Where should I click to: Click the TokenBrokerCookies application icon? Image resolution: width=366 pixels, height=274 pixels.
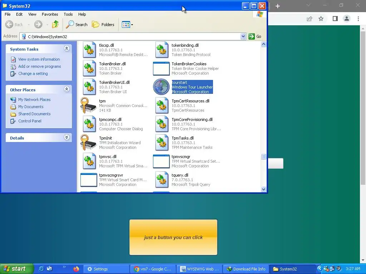(161, 68)
